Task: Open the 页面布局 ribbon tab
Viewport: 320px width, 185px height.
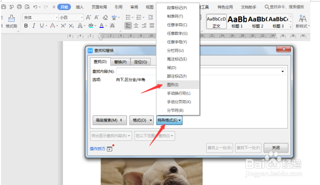Action: [x=99, y=7]
